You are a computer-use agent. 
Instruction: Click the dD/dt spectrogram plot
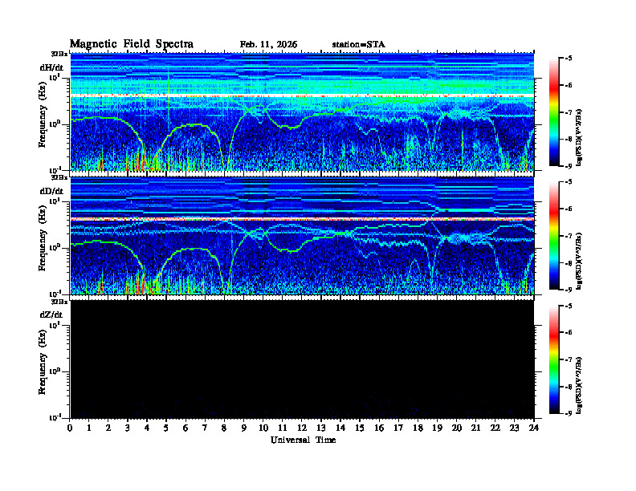pyautogui.click(x=302, y=235)
